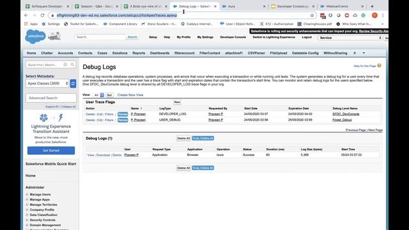Click the top Truly Delete All button
The width and height of the screenshot is (409, 230).
(x=203, y=138)
